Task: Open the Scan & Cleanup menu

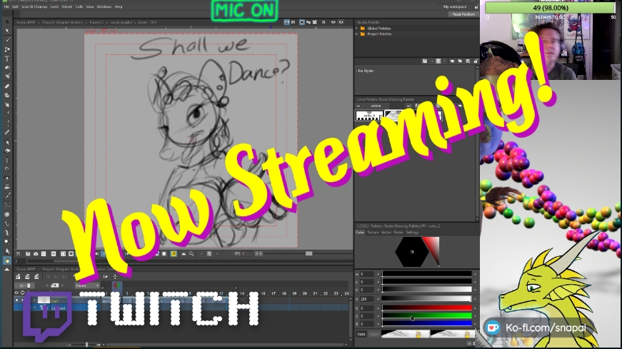Action: point(34,6)
